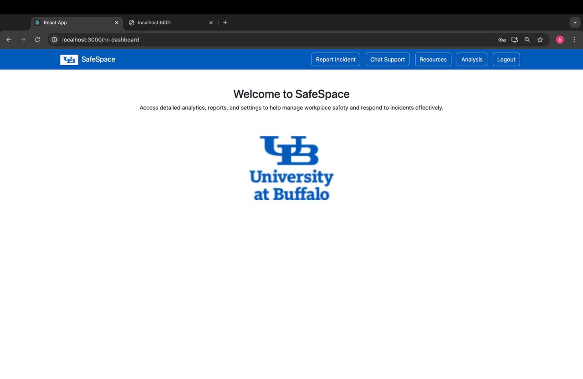Close the React App tab
Viewport: 583px width, 379px height.
click(x=117, y=22)
